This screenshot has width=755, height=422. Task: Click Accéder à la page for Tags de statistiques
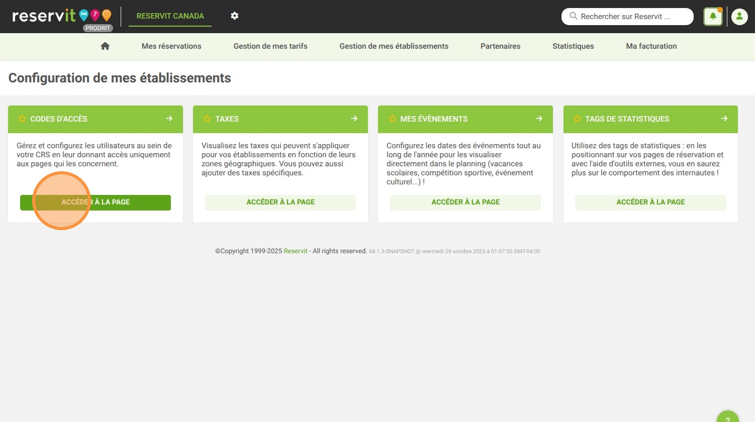(650, 202)
